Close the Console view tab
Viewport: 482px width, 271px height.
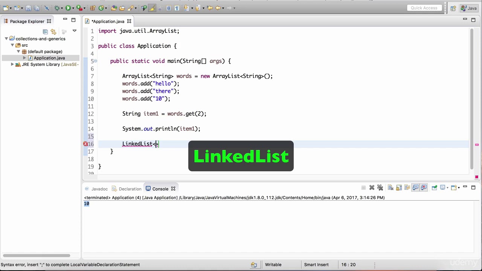pyautogui.click(x=173, y=189)
